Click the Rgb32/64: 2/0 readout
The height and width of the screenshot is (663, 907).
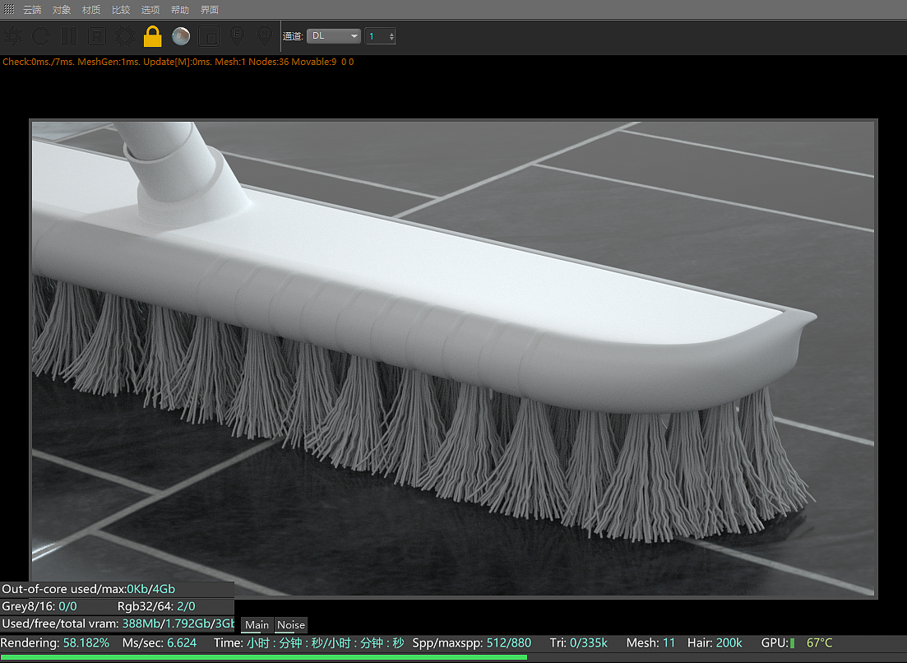coord(156,606)
